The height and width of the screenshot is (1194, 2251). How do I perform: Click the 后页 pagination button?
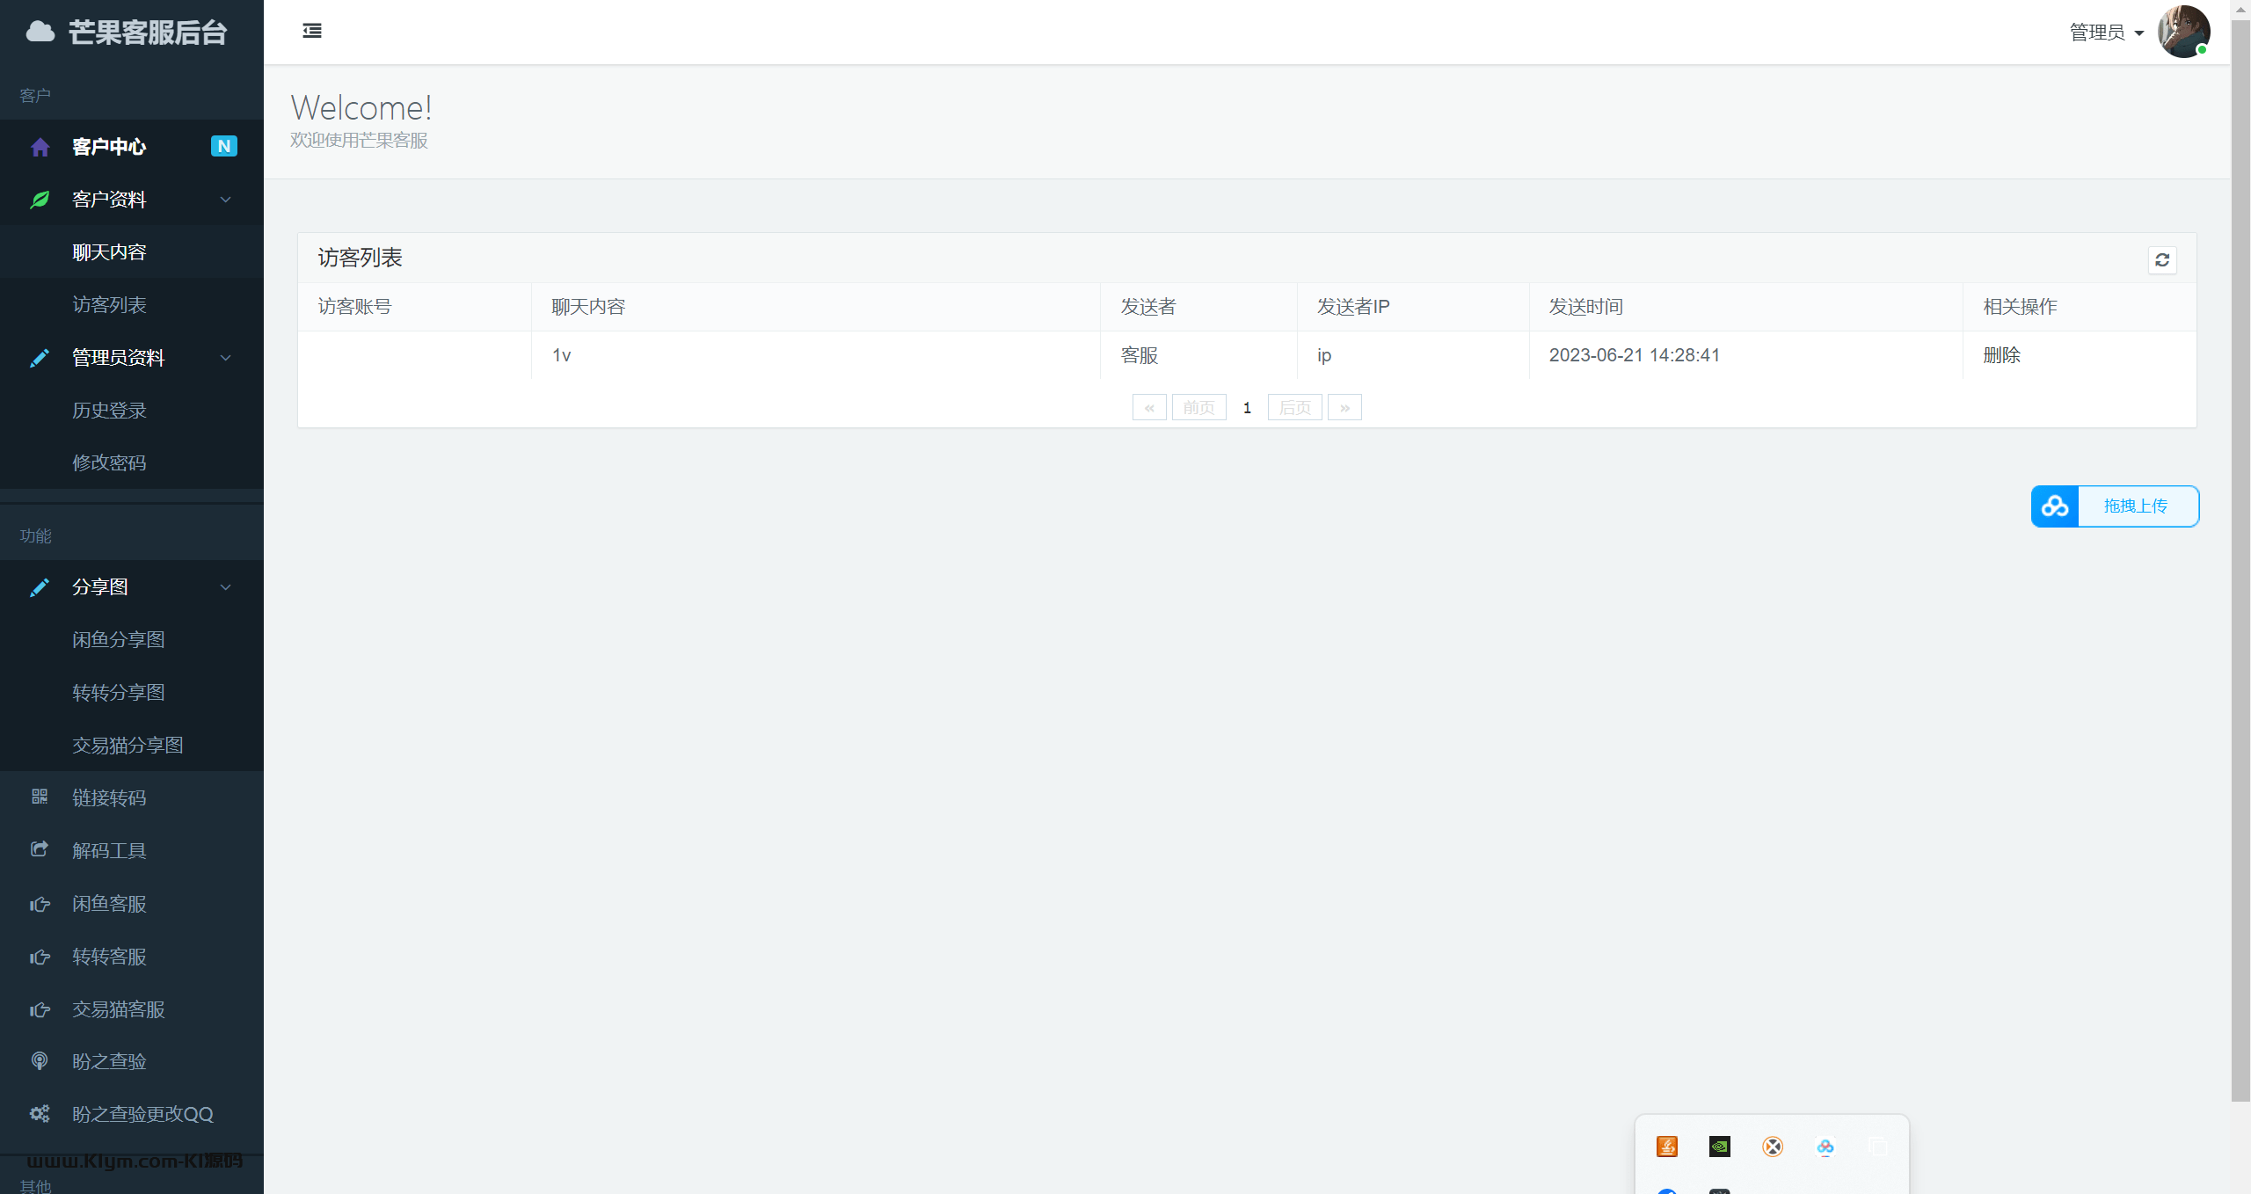1294,408
